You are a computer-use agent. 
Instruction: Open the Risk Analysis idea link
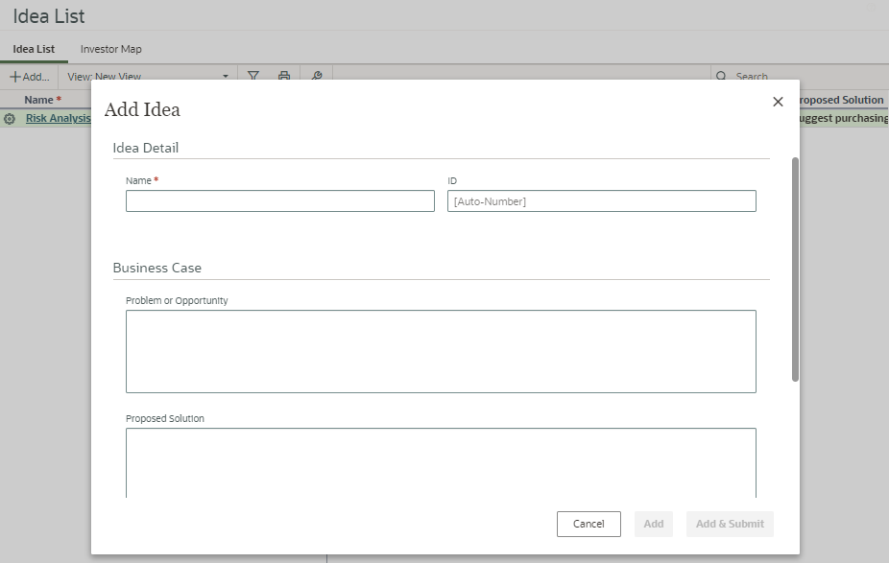point(58,119)
